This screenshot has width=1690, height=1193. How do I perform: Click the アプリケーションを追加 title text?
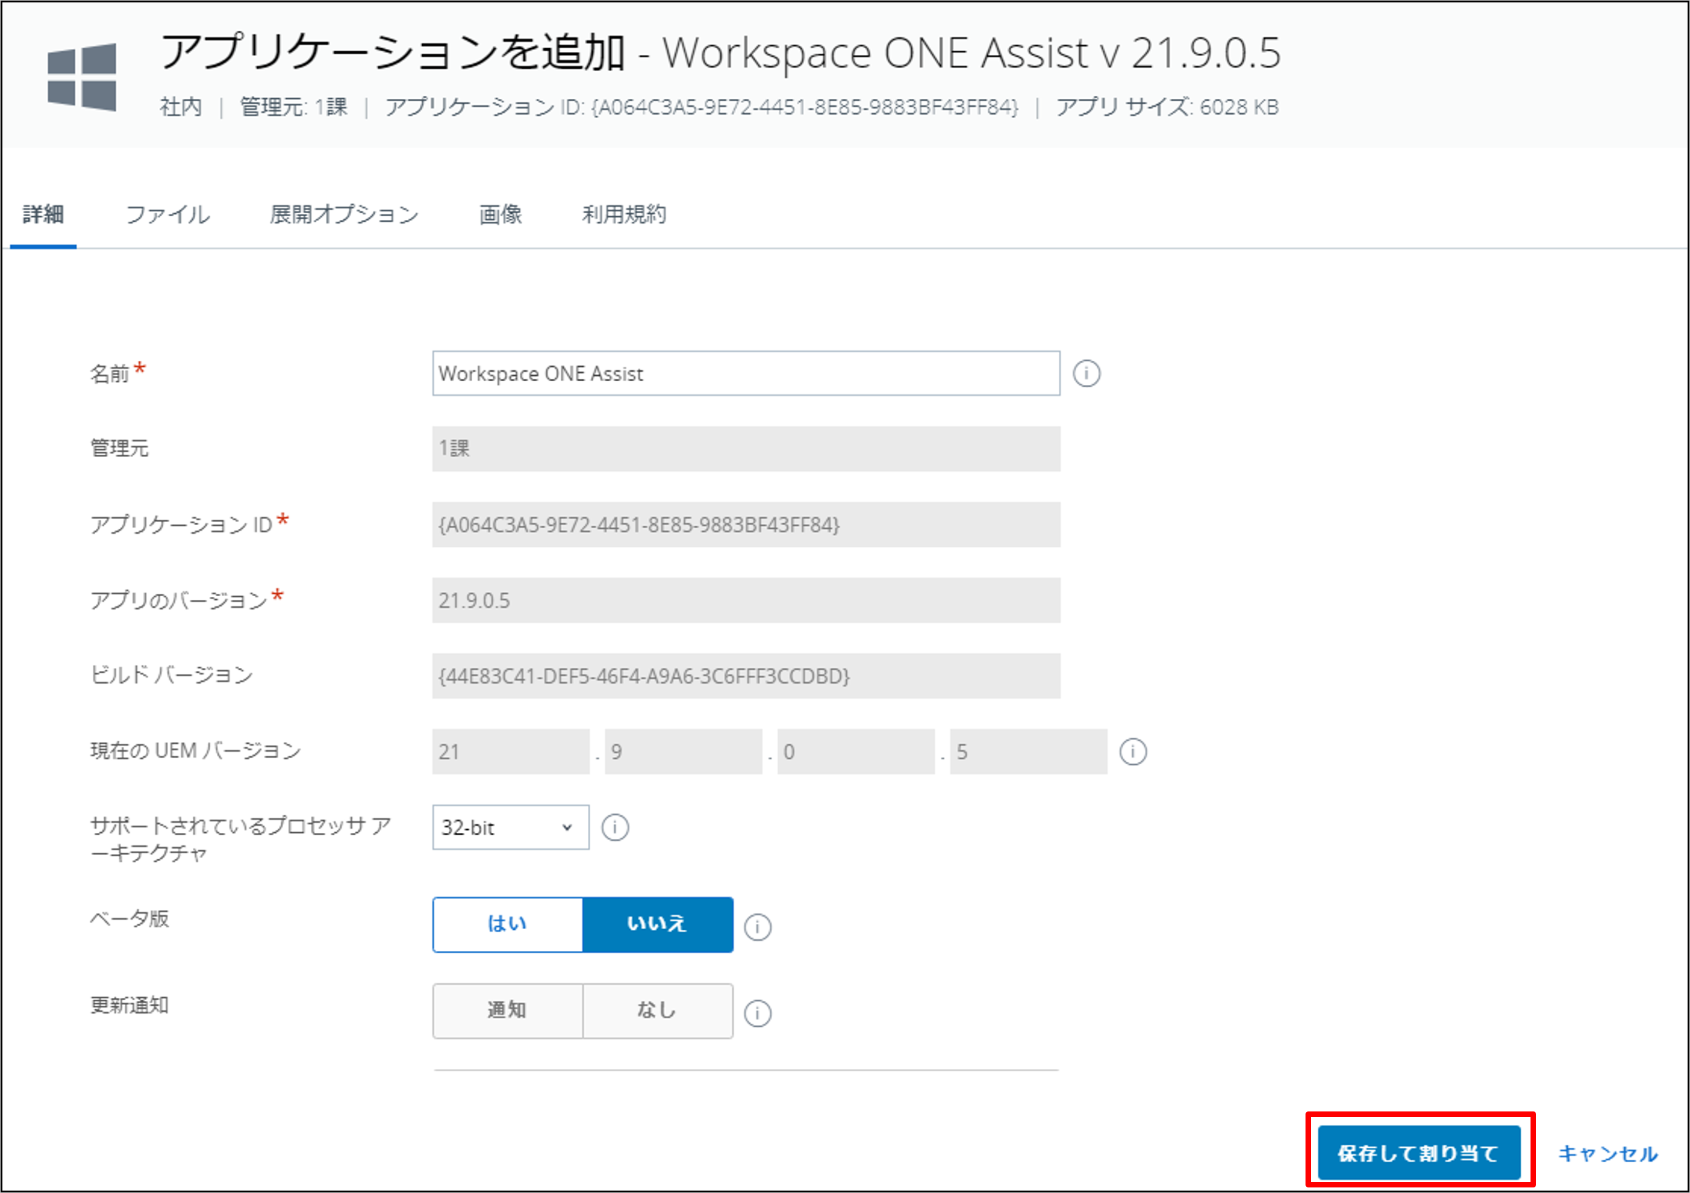point(393,53)
